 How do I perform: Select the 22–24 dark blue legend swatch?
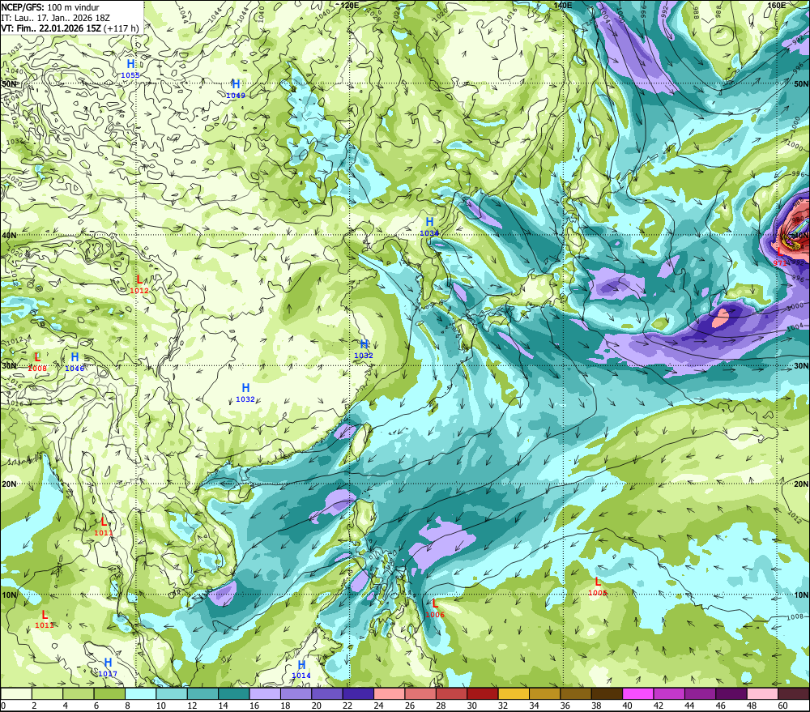click(x=359, y=693)
